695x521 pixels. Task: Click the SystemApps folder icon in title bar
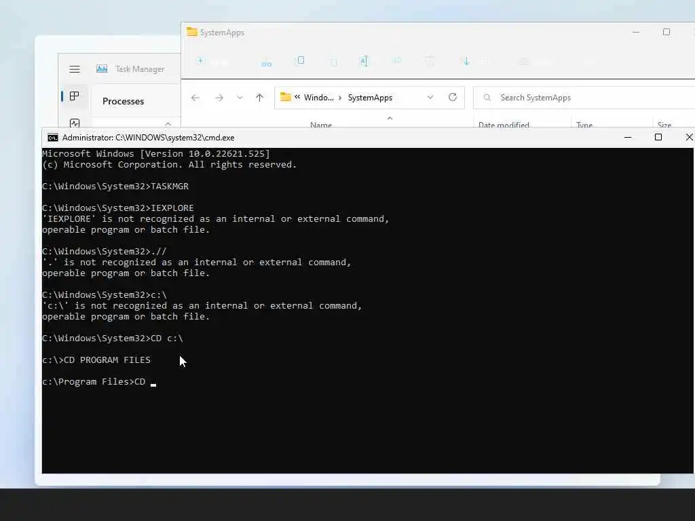coord(192,32)
